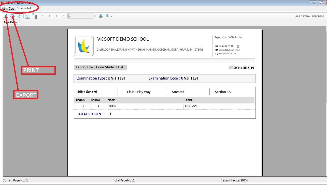Go to the first page

click(x=42, y=16)
